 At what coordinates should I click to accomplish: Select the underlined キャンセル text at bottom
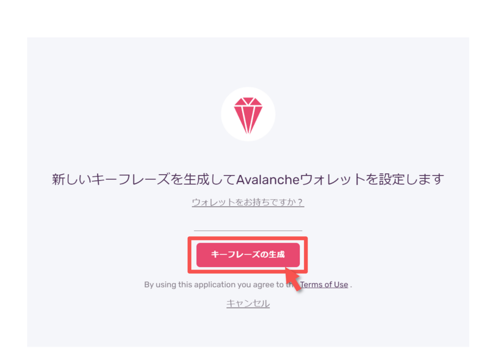[248, 303]
